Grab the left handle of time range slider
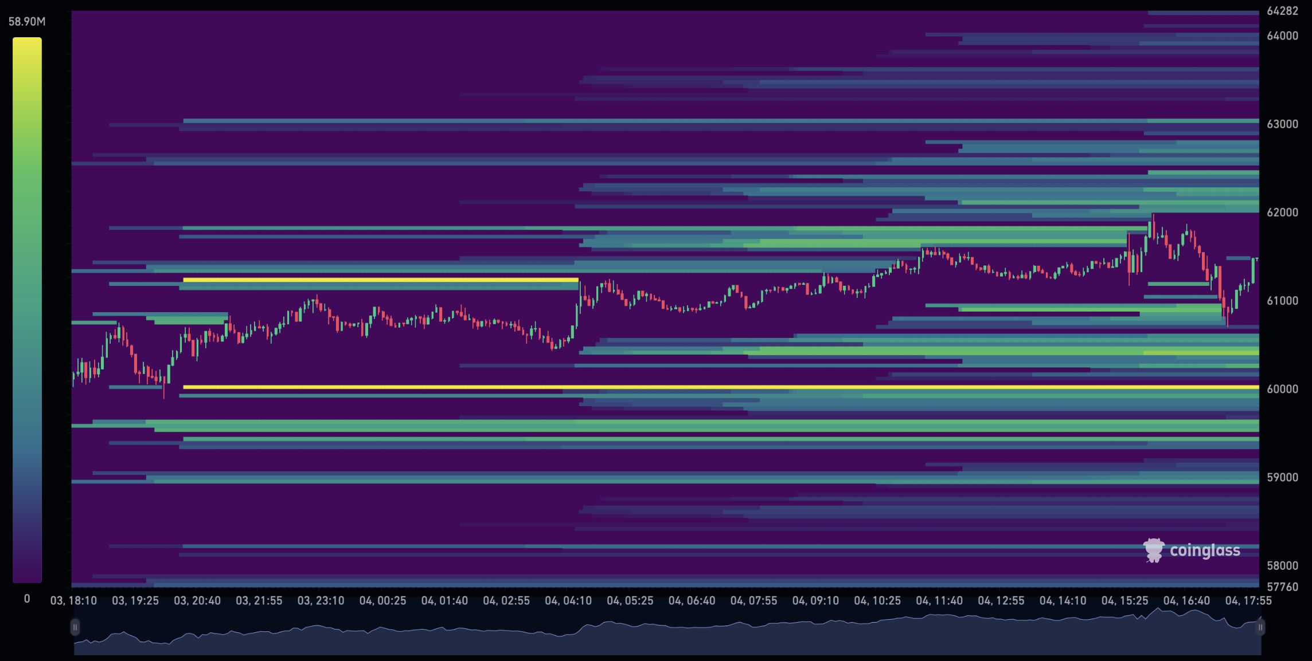 [75, 628]
